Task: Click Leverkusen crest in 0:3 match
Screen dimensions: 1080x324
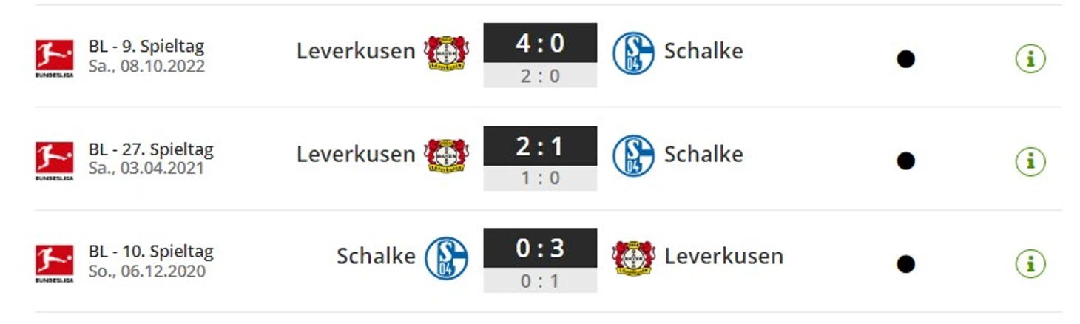Action: 633,257
